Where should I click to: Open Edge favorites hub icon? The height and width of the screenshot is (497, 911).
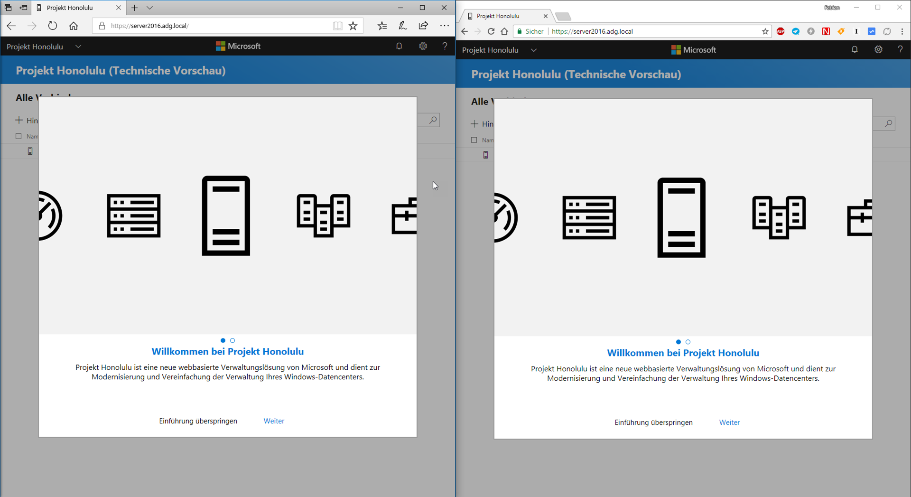382,26
